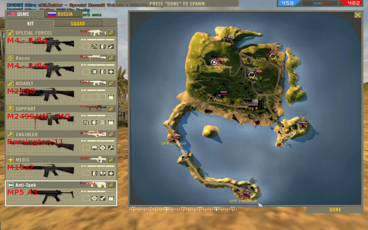Screen dimensions: 368x230
Task: Open the KIT tab
Action: [x=30, y=24]
